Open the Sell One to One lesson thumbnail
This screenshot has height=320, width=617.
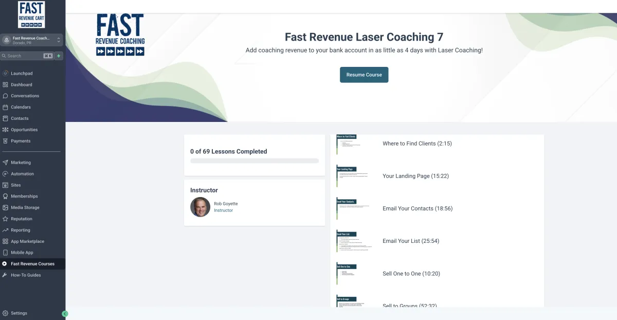click(354, 274)
